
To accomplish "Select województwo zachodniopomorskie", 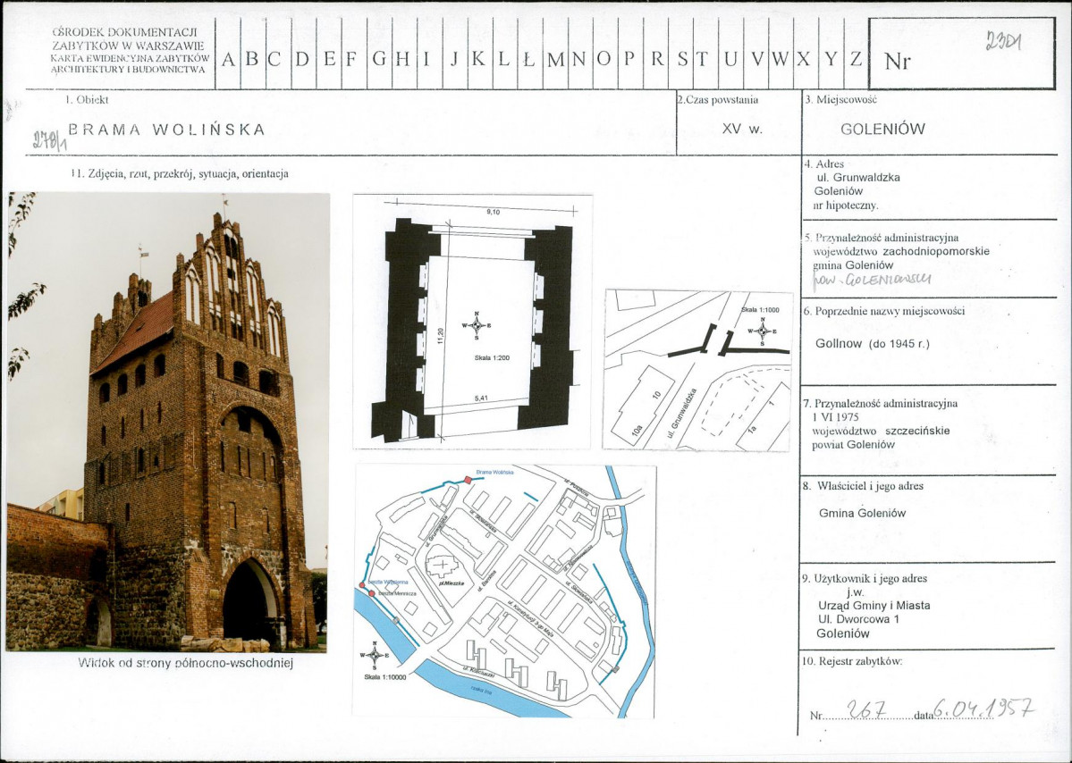I will (901, 251).
